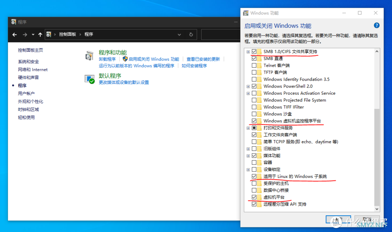The height and width of the screenshot is (232, 392).
Task: Click 启用或关闭 Windows 功能 link
Action: coord(154,59)
